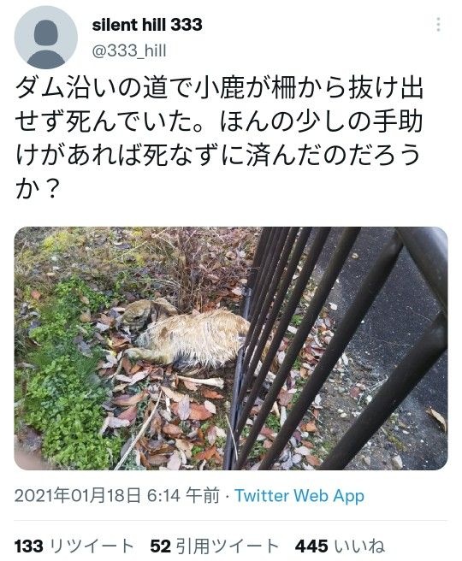Select the Japanese tweet text body
Viewport: 462px width, 561px height.
pyautogui.click(x=219, y=138)
